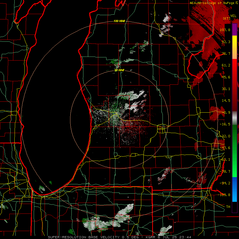Click the -78.7 scale value
This screenshot has width=239, height=239.
pos(225,172)
